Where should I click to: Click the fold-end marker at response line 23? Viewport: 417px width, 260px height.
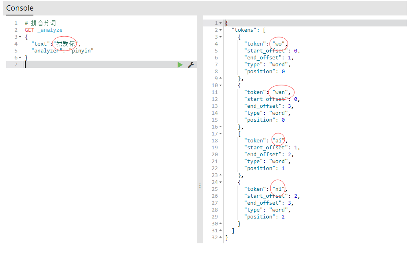(220, 175)
